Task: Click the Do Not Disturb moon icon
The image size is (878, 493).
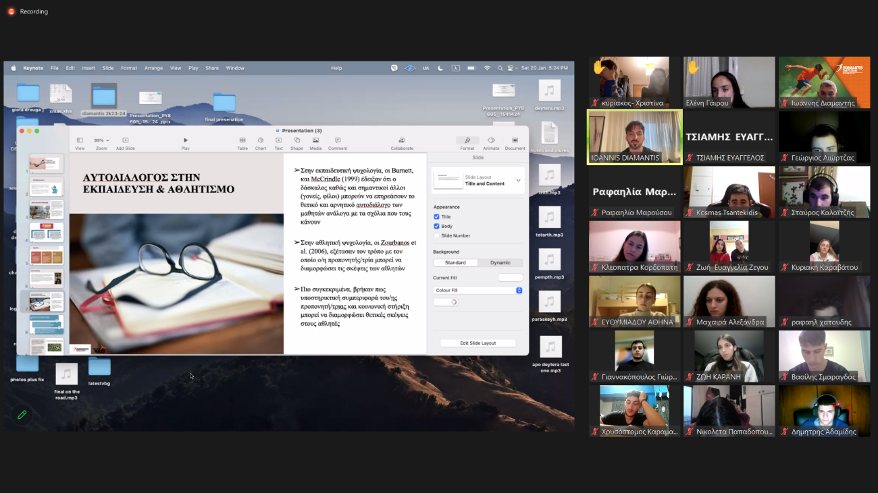Action: coord(440,68)
